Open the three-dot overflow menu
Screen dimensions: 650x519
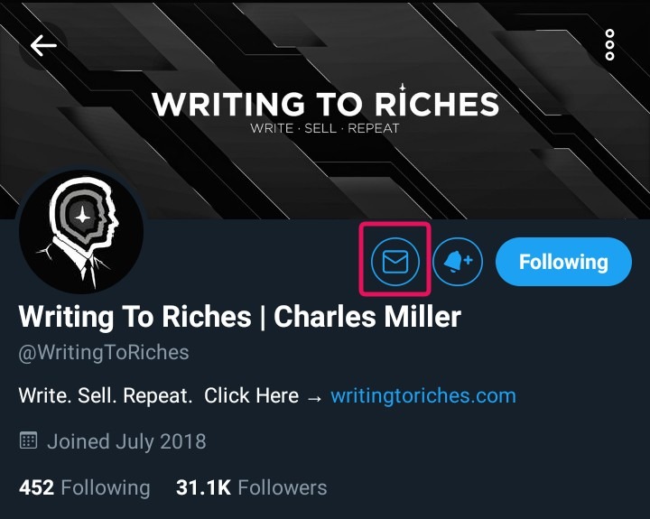click(610, 44)
